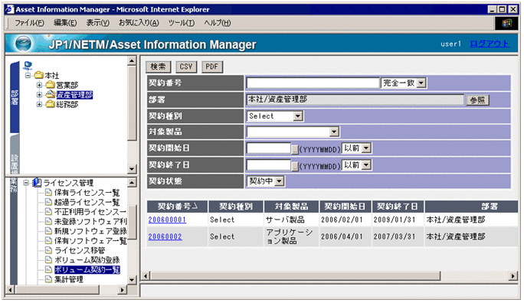Select 保有ライセンス一覧 in menu tree

pos(87,192)
